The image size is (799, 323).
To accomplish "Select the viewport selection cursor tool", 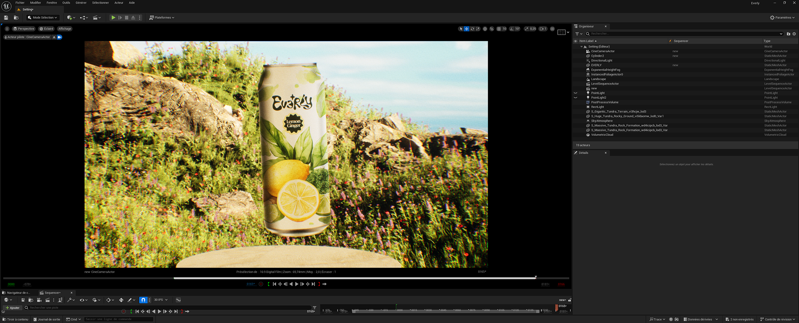I will point(461,29).
